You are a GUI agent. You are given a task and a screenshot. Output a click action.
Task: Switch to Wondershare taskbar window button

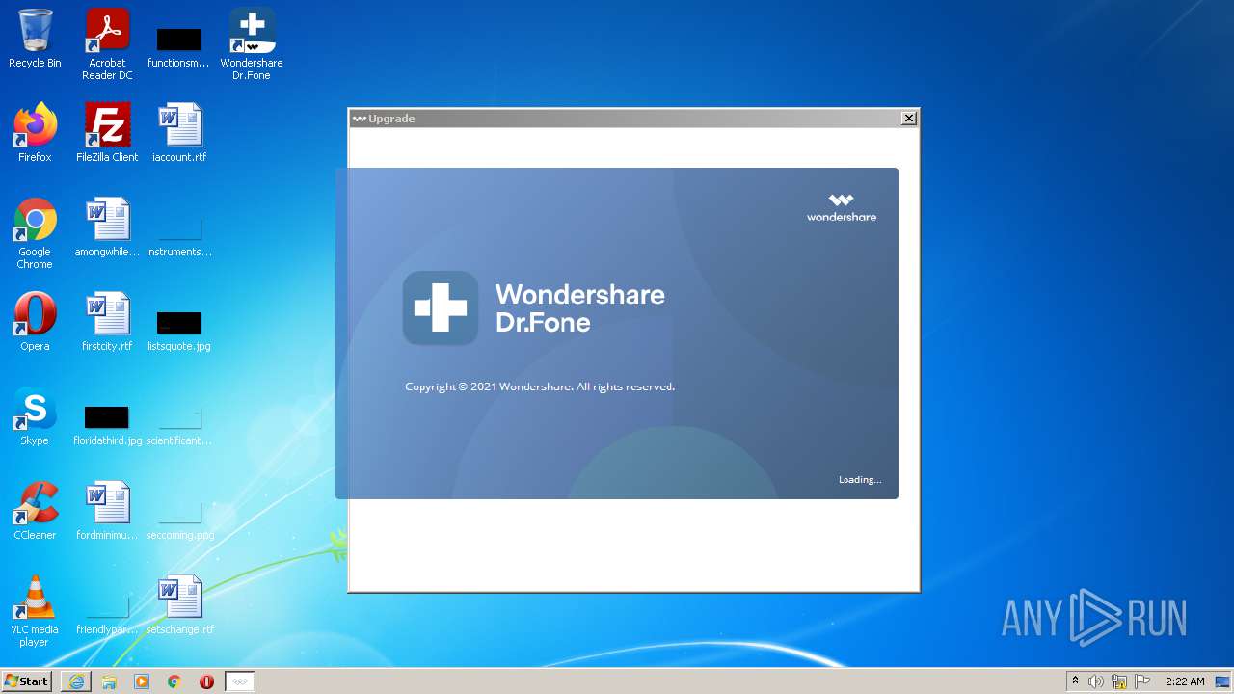pyautogui.click(x=240, y=681)
